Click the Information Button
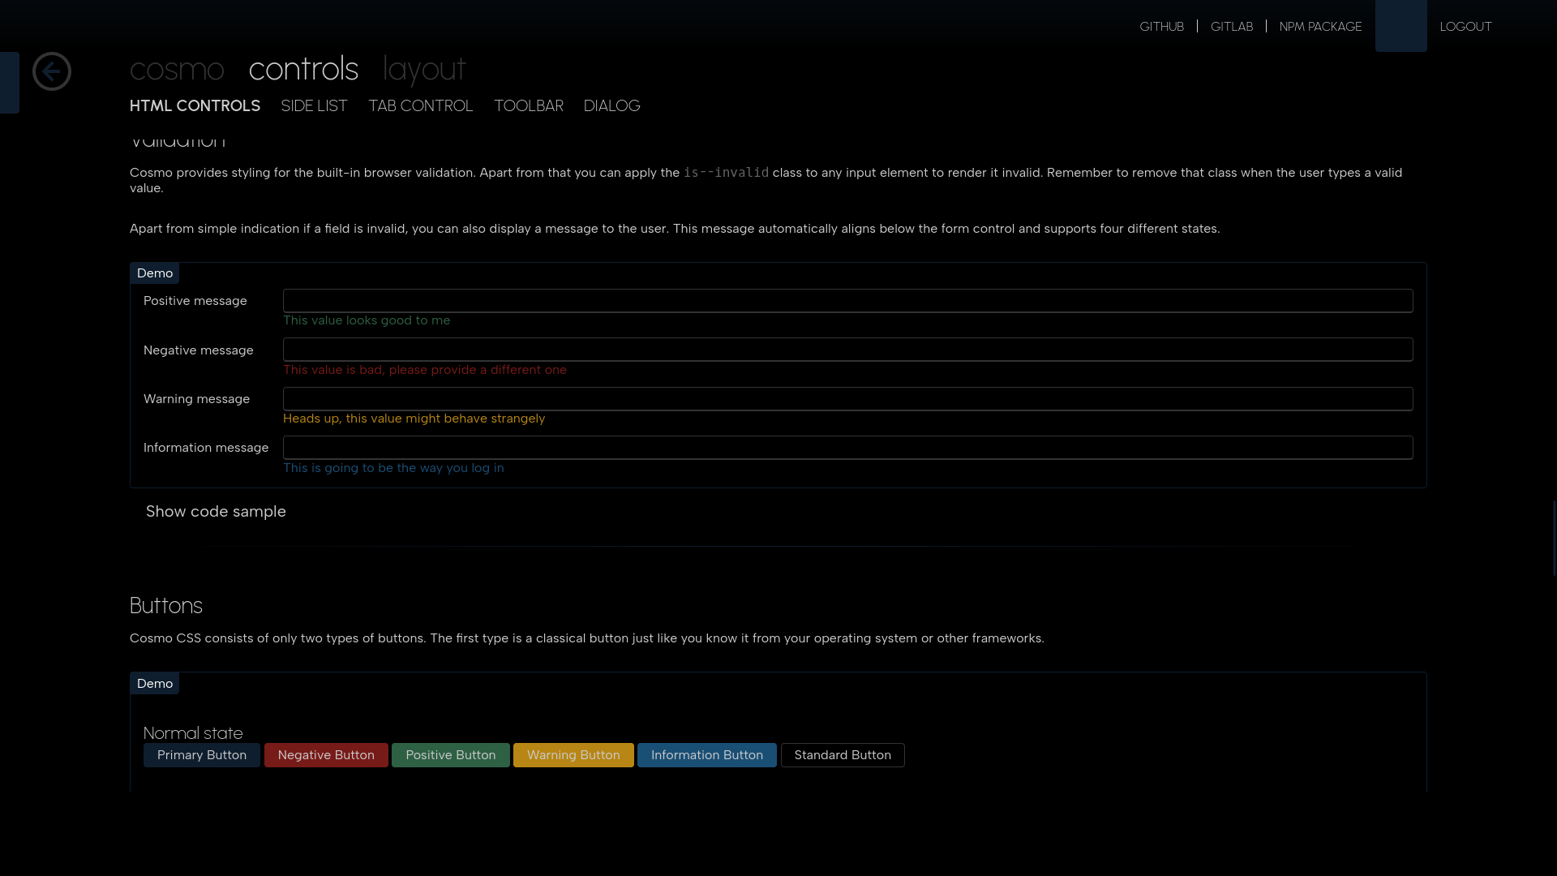 (707, 755)
